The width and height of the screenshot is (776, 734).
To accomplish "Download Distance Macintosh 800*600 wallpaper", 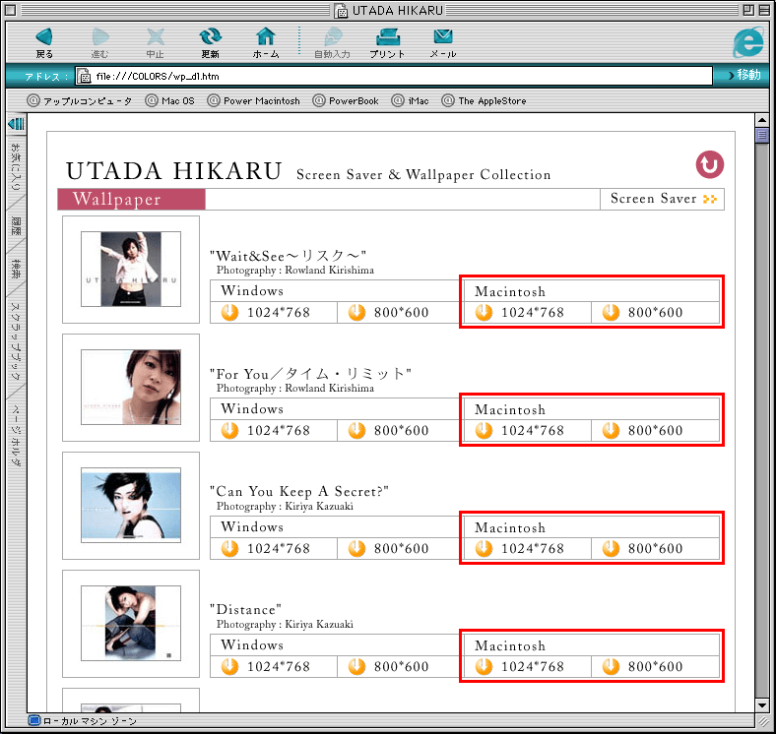I will point(655,667).
